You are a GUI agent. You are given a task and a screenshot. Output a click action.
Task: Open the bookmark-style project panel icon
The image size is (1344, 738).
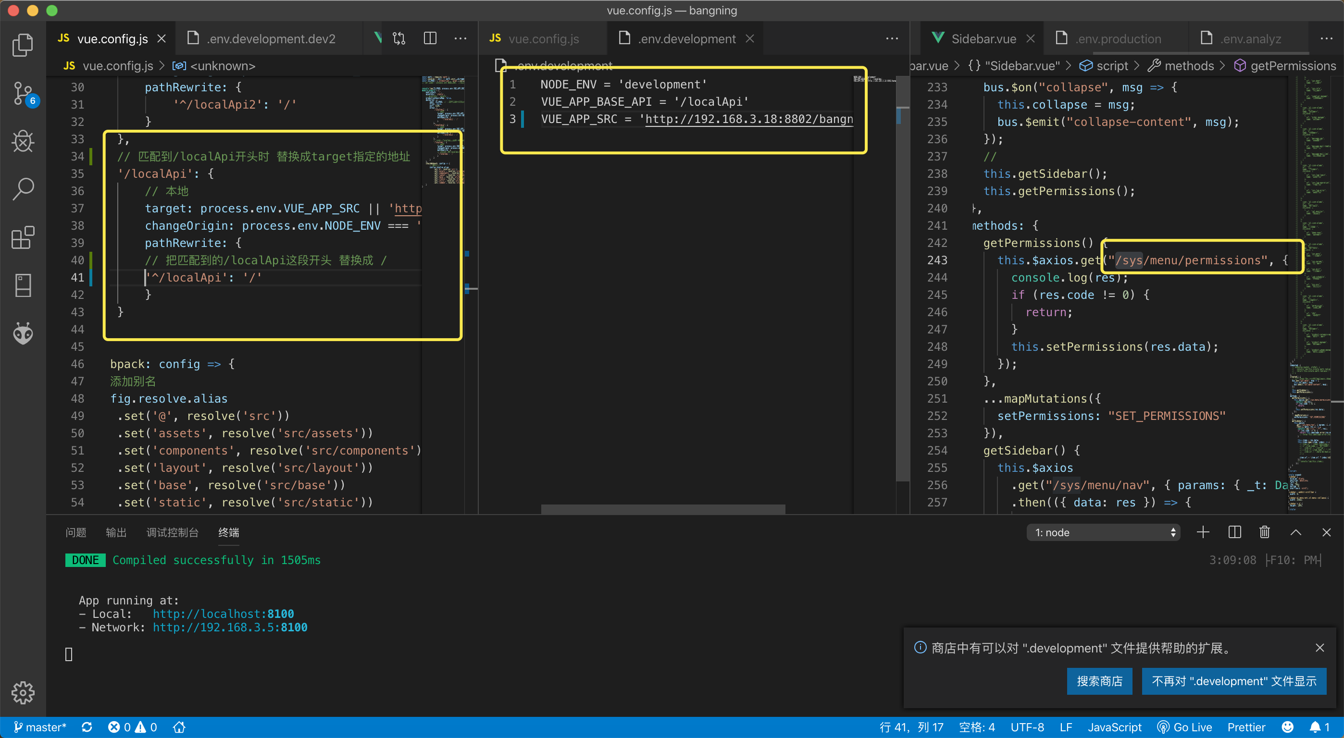[23, 285]
